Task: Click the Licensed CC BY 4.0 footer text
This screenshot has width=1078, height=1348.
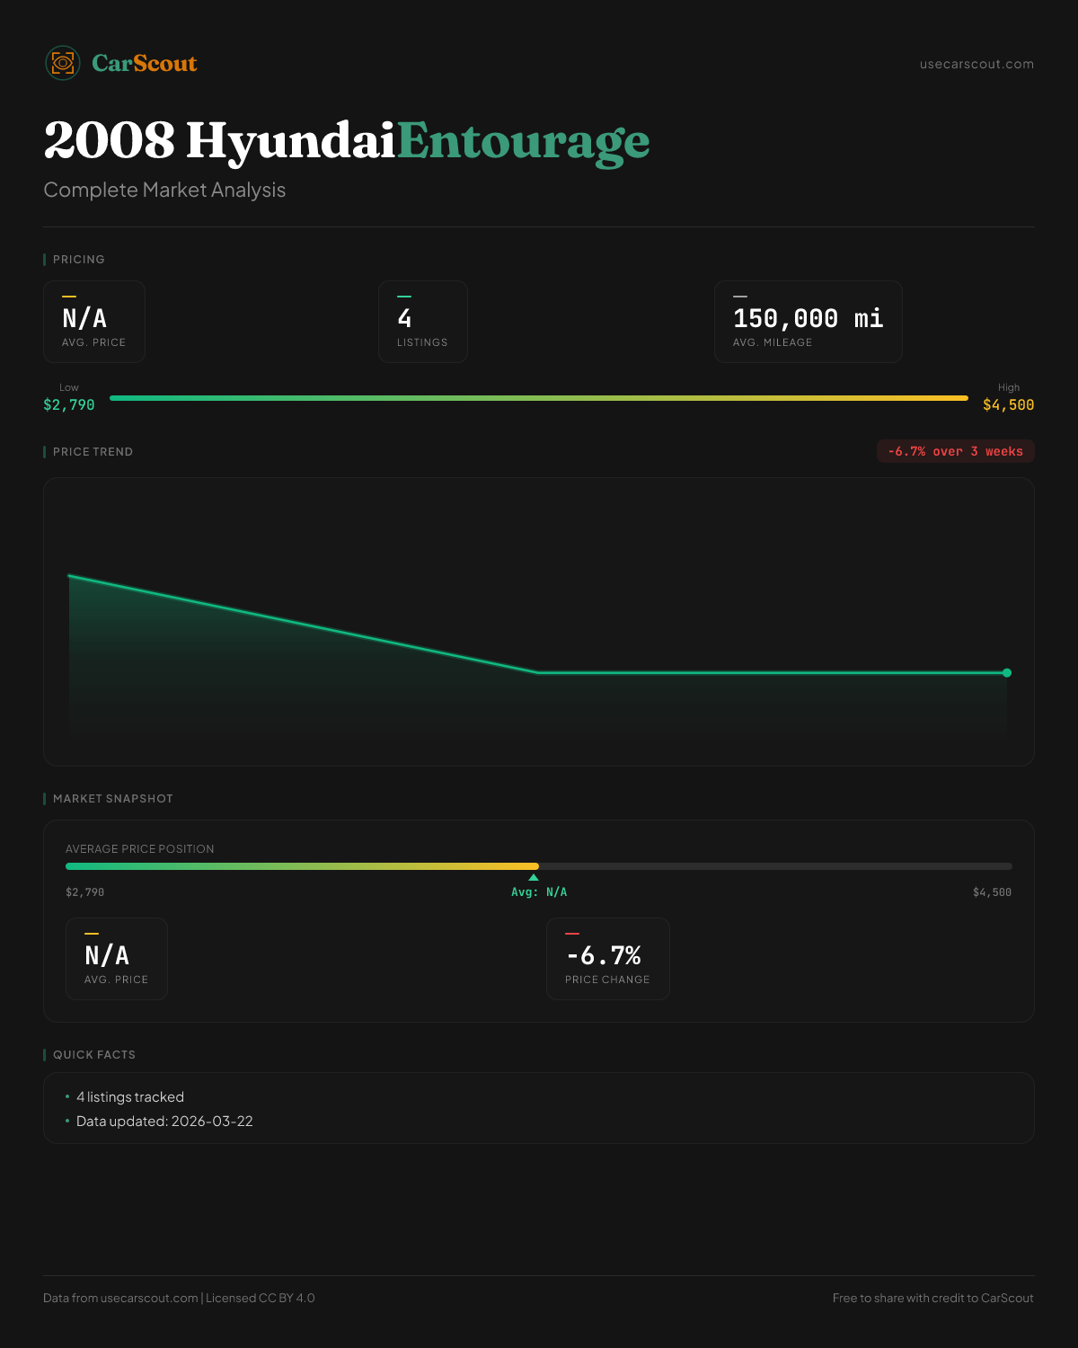Action: pyautogui.click(x=261, y=1298)
